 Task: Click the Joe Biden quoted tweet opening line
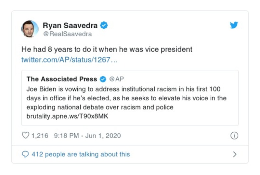(x=123, y=89)
